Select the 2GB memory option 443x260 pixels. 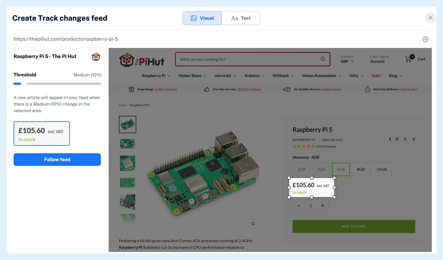coord(321,169)
